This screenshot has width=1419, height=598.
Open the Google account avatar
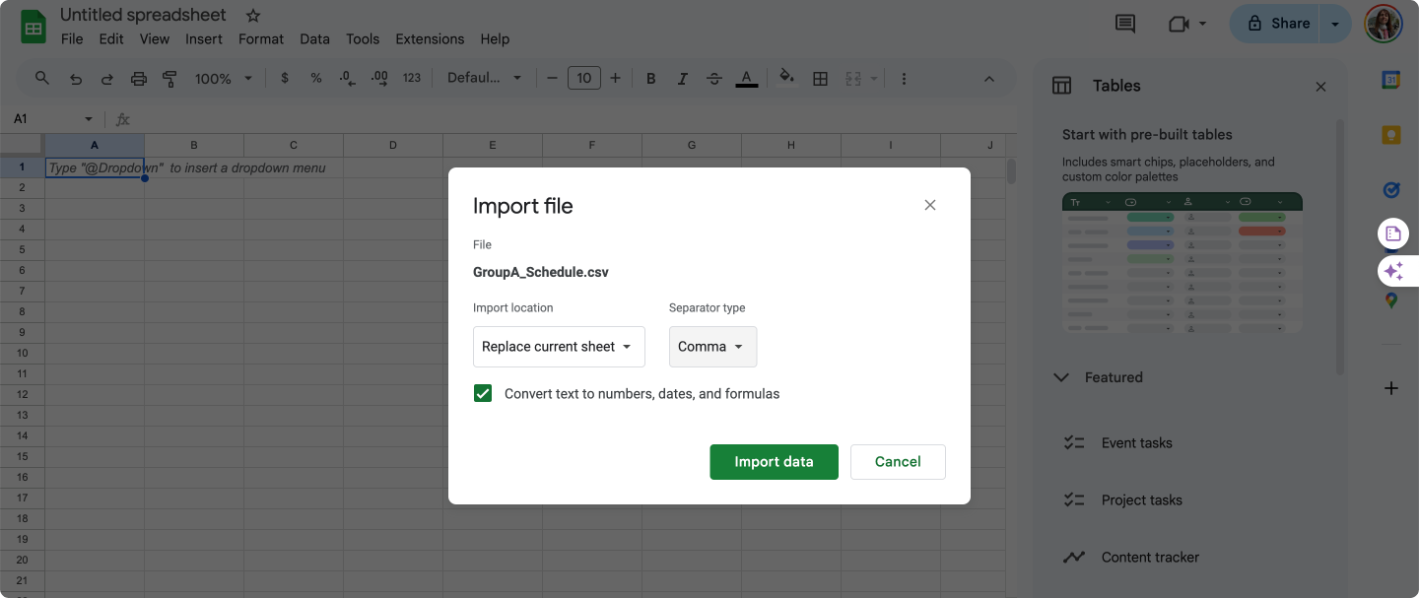point(1384,24)
